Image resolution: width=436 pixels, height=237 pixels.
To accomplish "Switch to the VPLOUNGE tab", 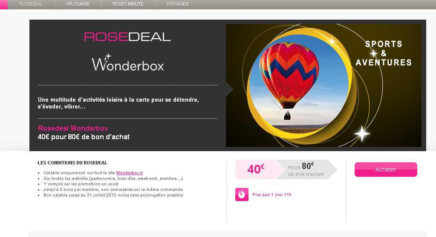I will tap(77, 4).
